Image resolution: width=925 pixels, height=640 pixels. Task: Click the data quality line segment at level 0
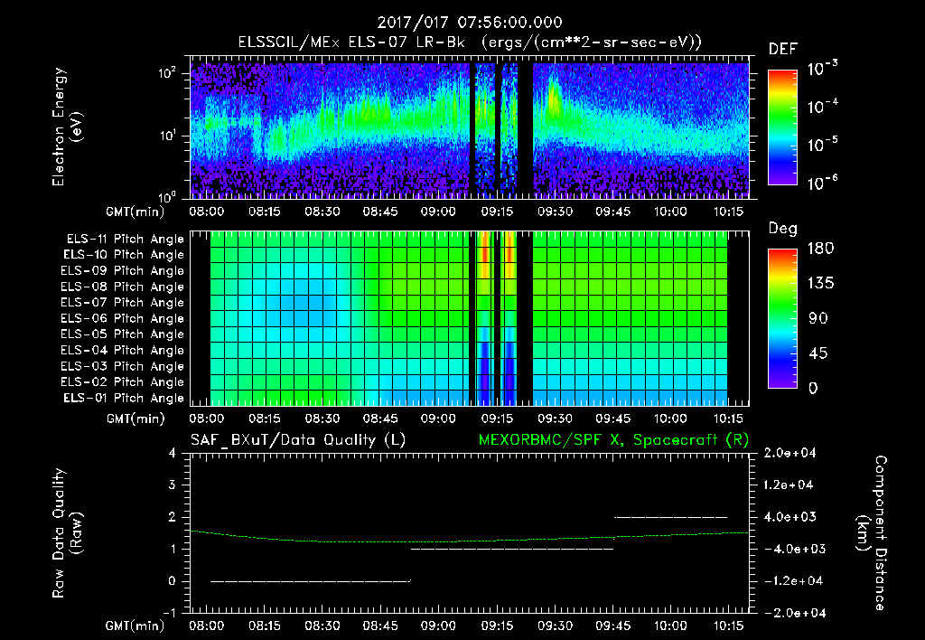tap(311, 581)
